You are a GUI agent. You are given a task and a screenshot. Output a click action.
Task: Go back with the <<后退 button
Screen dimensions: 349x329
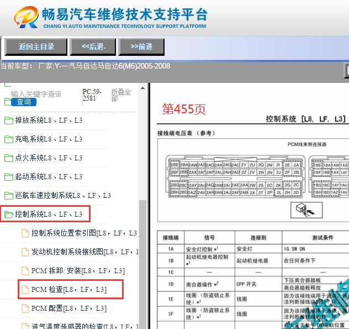click(93, 47)
